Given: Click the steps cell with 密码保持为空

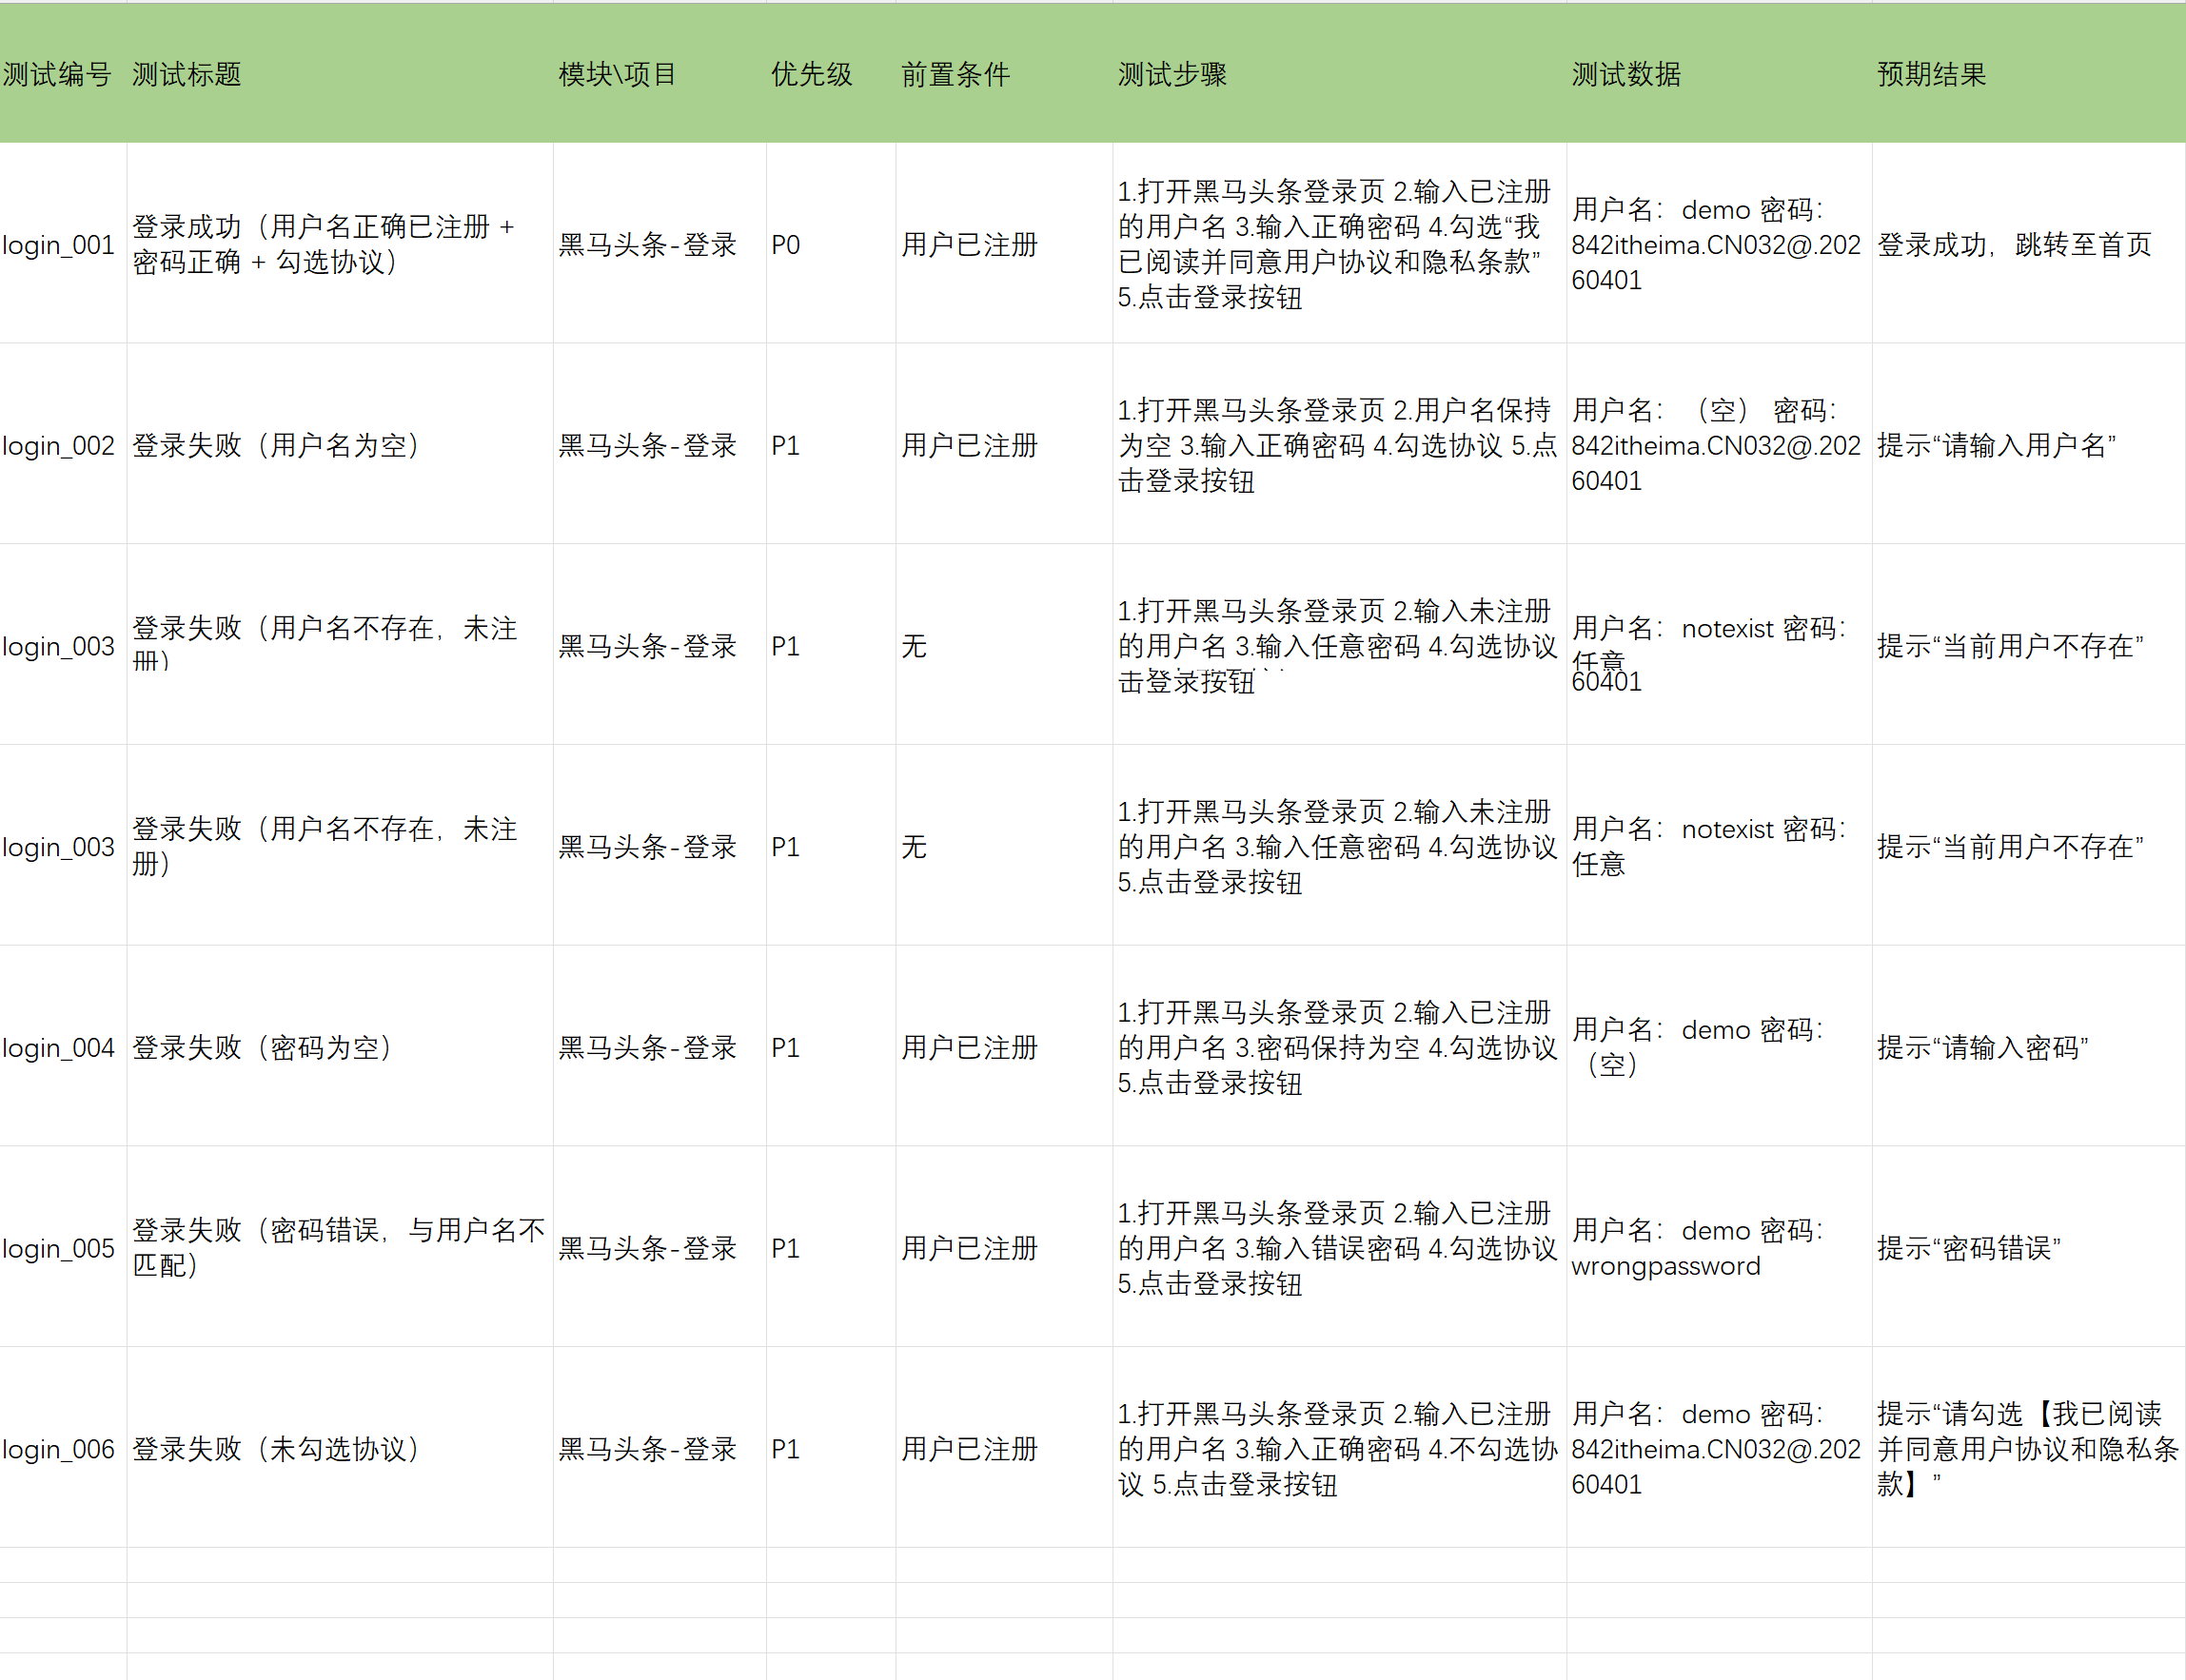Looking at the screenshot, I should tap(1340, 1047).
